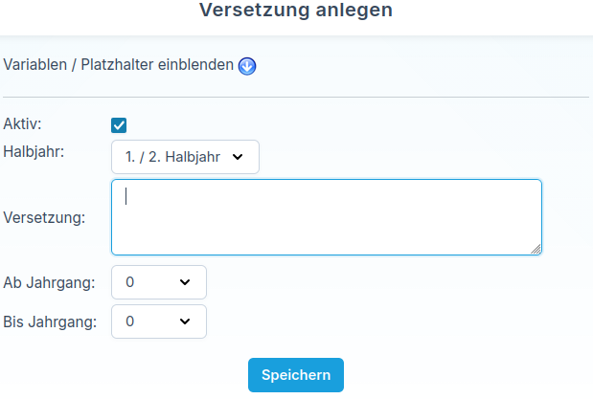Open the Ab Jahrgang dropdown
The width and height of the screenshot is (593, 399).
[159, 282]
